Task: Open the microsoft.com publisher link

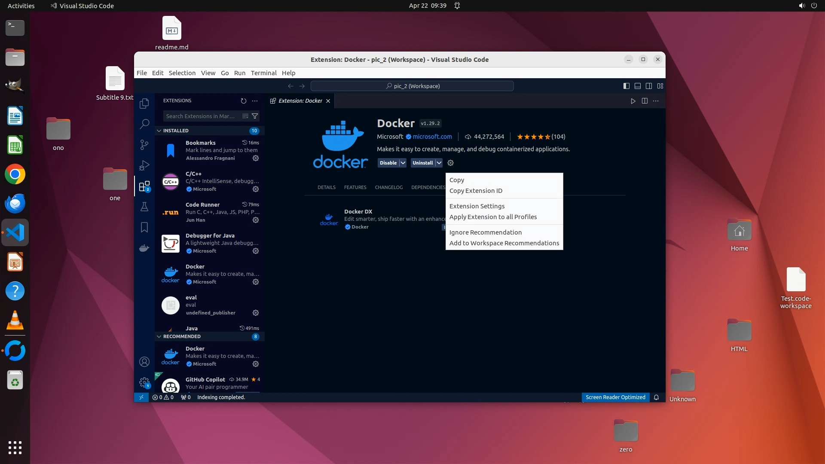Action: (432, 137)
